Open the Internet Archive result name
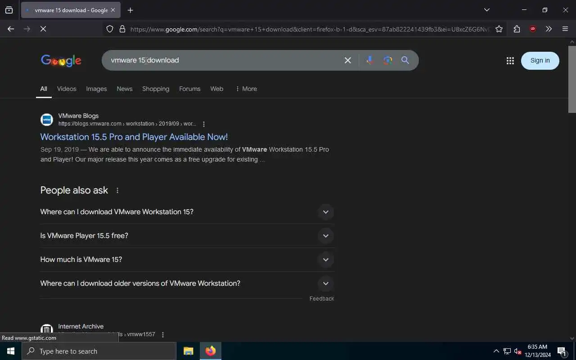576x360 pixels. (x=81, y=326)
